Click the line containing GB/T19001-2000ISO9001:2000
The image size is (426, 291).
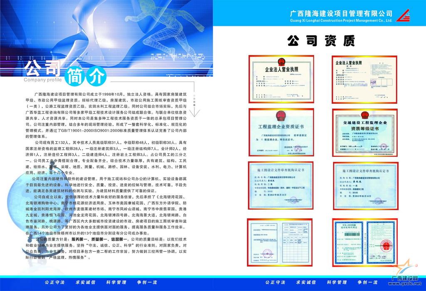pyautogui.click(x=106, y=131)
